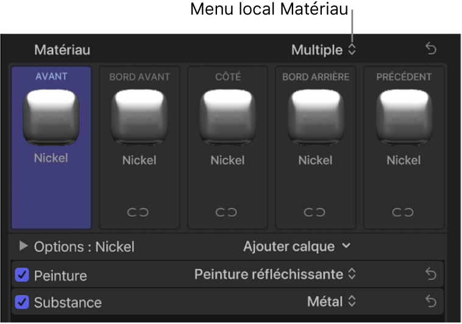
Task: Select the Bord avant facet tile
Action: [x=140, y=146]
